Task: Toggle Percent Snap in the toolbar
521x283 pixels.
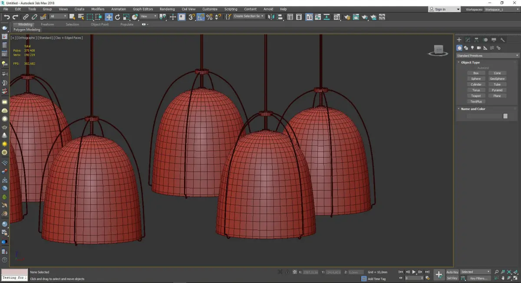Action: coord(209,17)
